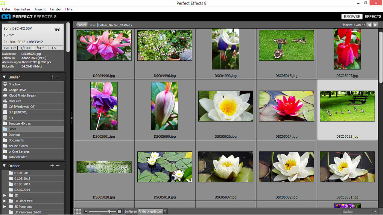Switch to the EFFECTS tab

(373, 17)
